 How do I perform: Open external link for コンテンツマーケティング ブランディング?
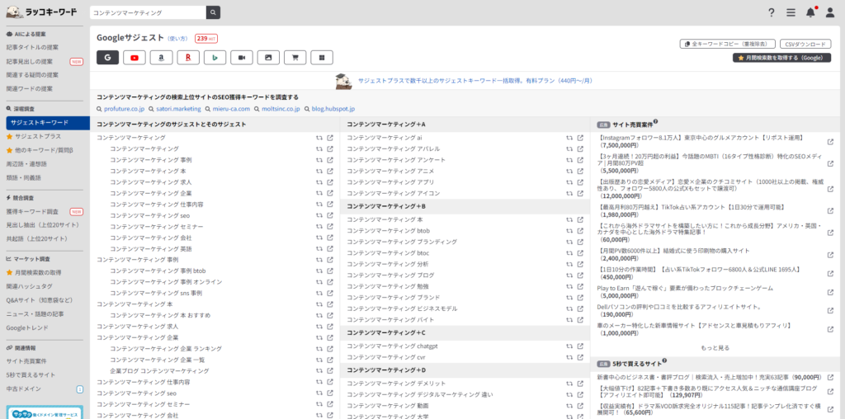click(580, 242)
